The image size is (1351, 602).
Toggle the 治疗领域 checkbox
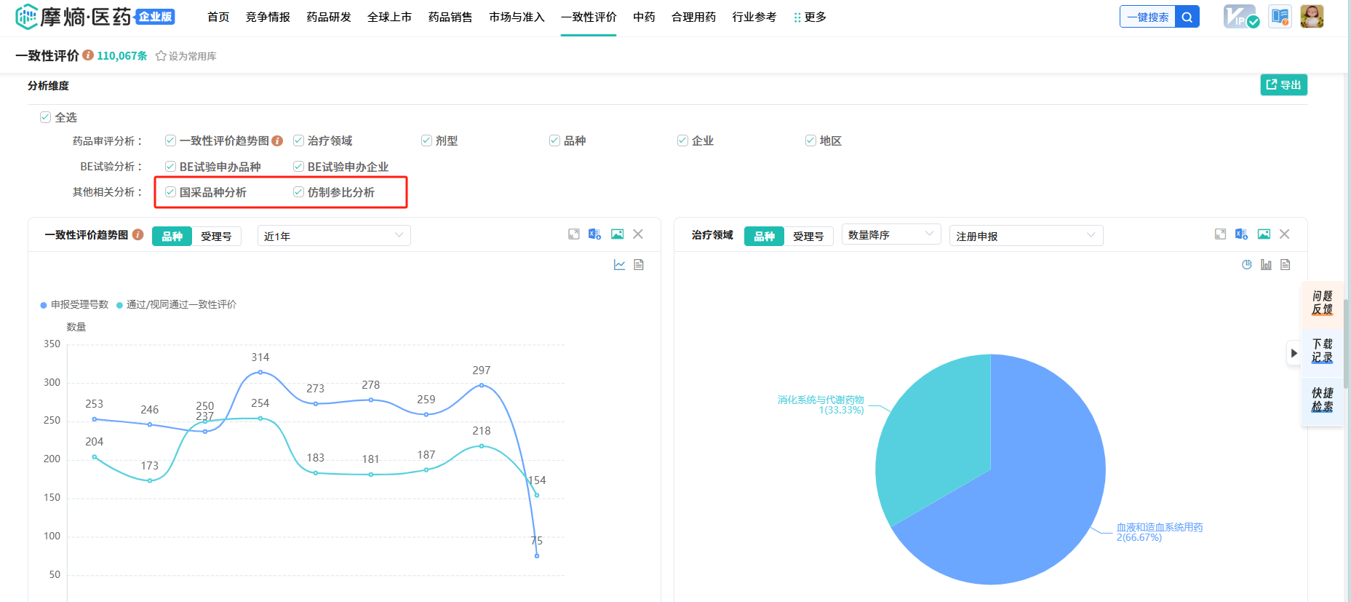(x=298, y=140)
